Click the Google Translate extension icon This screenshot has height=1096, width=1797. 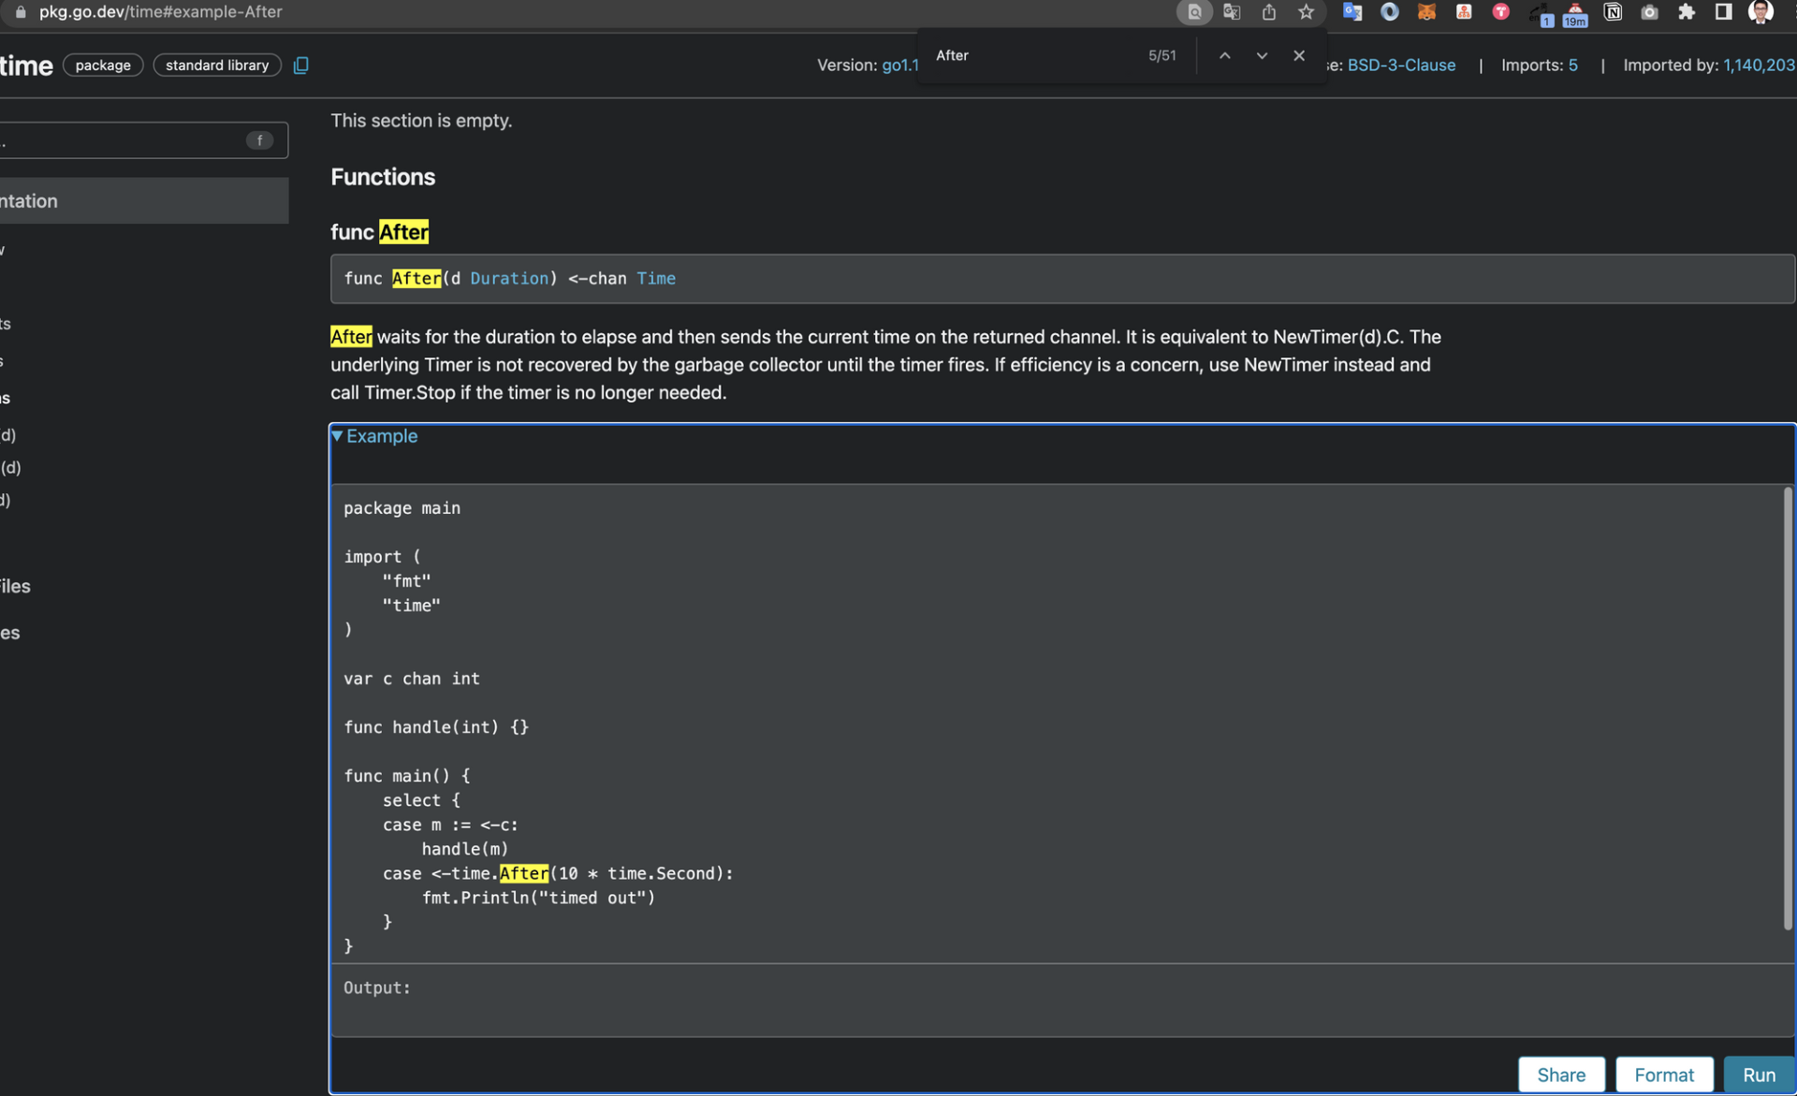(x=1351, y=12)
